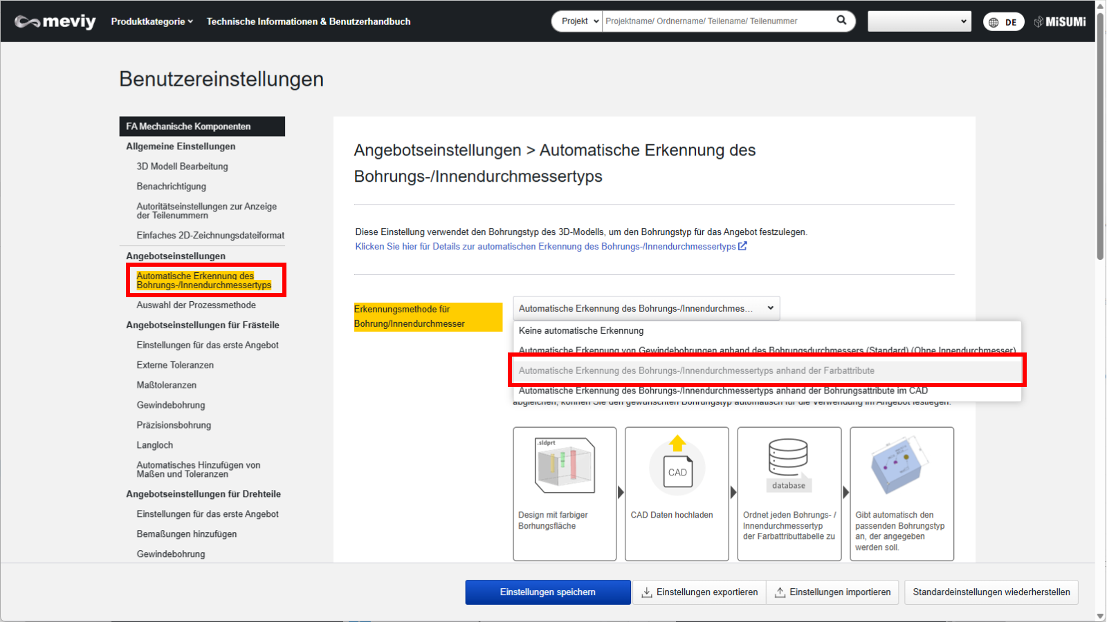Image resolution: width=1107 pixels, height=622 pixels.
Task: Click the colored hole design thumbnail
Action: coord(565,465)
